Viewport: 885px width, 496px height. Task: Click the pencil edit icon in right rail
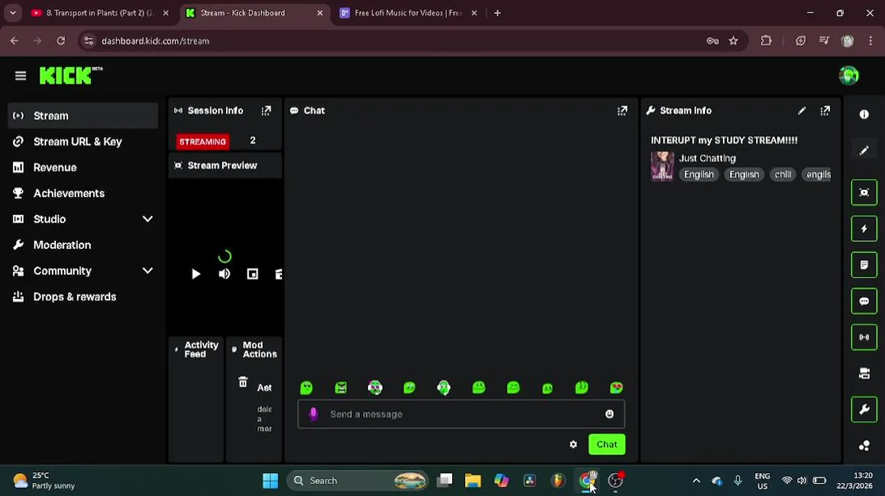tap(864, 150)
